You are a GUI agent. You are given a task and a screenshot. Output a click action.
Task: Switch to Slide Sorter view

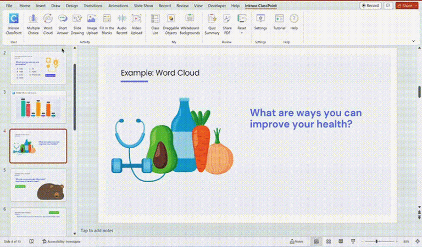coord(328,241)
